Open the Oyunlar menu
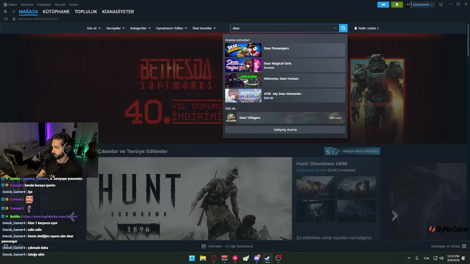The width and height of the screenshot is (470, 264). click(x=60, y=4)
